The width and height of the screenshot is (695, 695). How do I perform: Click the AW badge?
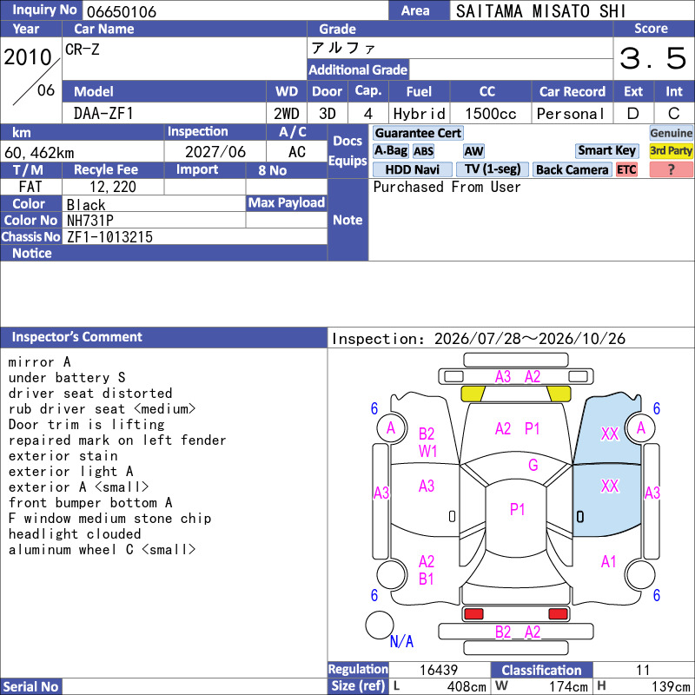[x=473, y=151]
